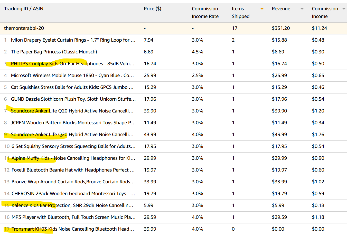Select revenue $25.99 in Microsoft Mouse row
347x236 pixels.
(279, 75)
